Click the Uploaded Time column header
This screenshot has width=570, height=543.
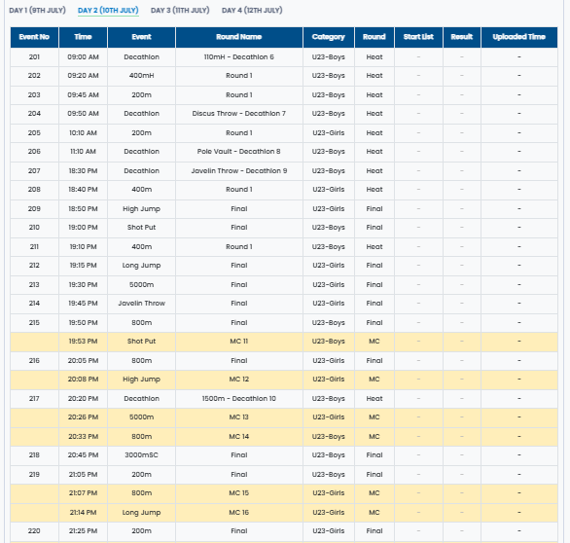click(518, 37)
